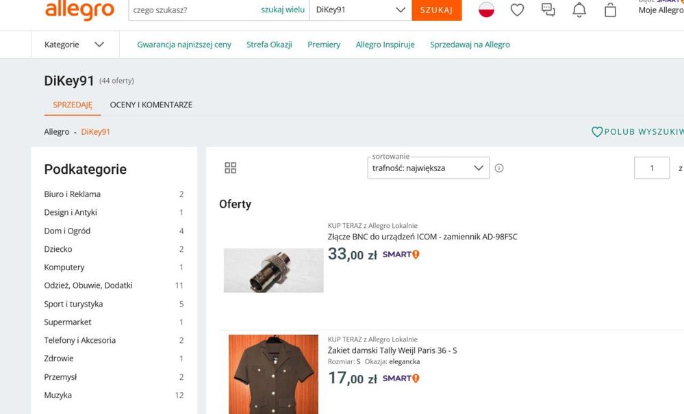Viewport: 684px width, 414px height.
Task: Open the shopping bag cart
Action: tap(610, 10)
